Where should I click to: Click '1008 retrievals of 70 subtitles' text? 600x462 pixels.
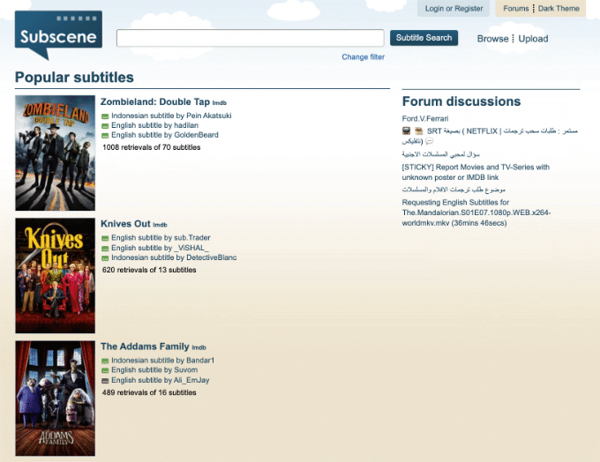[151, 147]
